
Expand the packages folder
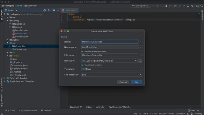coord(10,24)
